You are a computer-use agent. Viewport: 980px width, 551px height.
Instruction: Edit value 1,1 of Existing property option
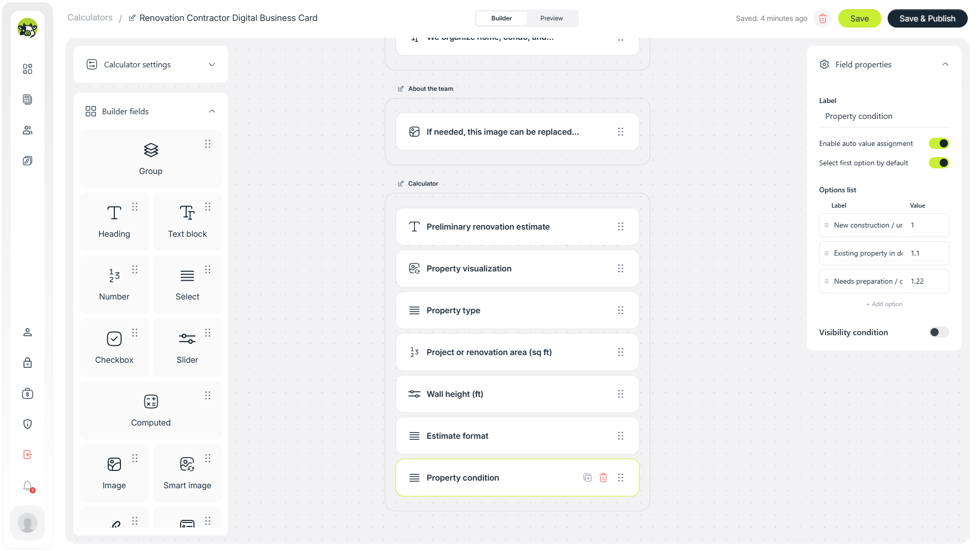click(x=926, y=253)
